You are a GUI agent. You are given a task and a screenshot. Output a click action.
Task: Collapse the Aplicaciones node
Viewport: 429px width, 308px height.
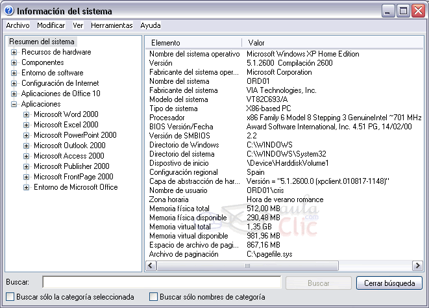[14, 104]
